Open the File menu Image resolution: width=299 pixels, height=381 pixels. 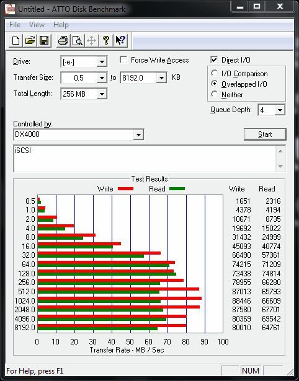tap(15, 25)
